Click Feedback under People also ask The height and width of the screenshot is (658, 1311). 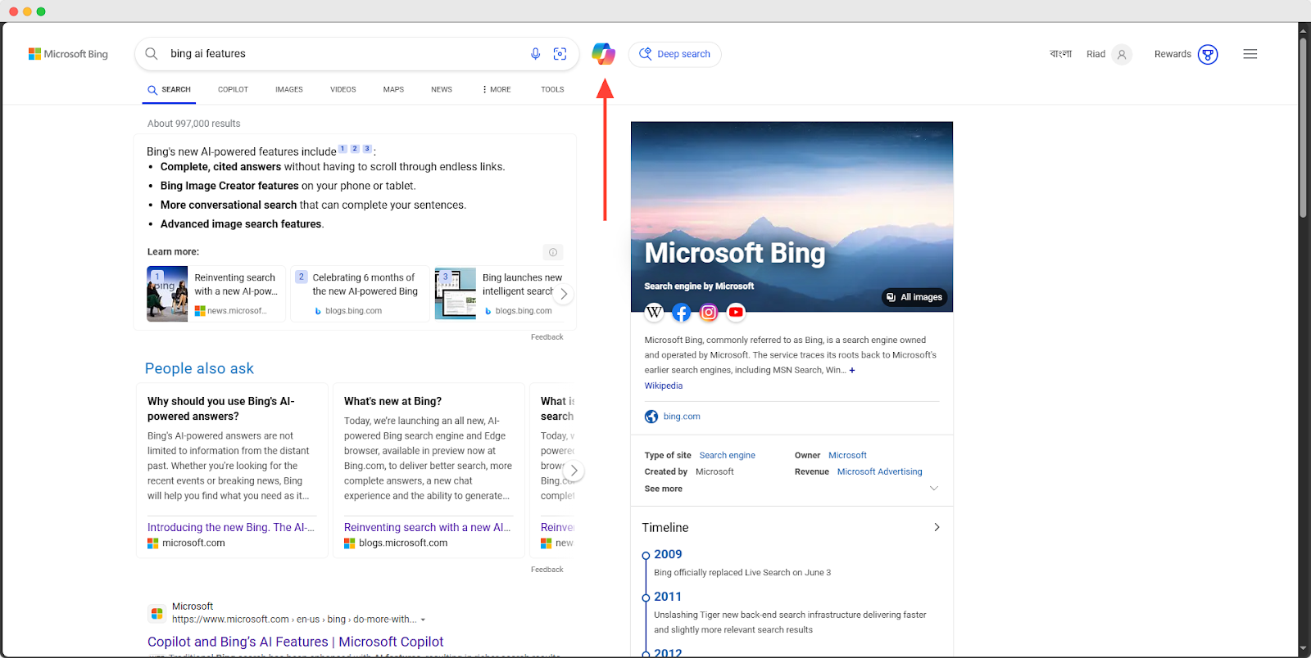tap(547, 570)
